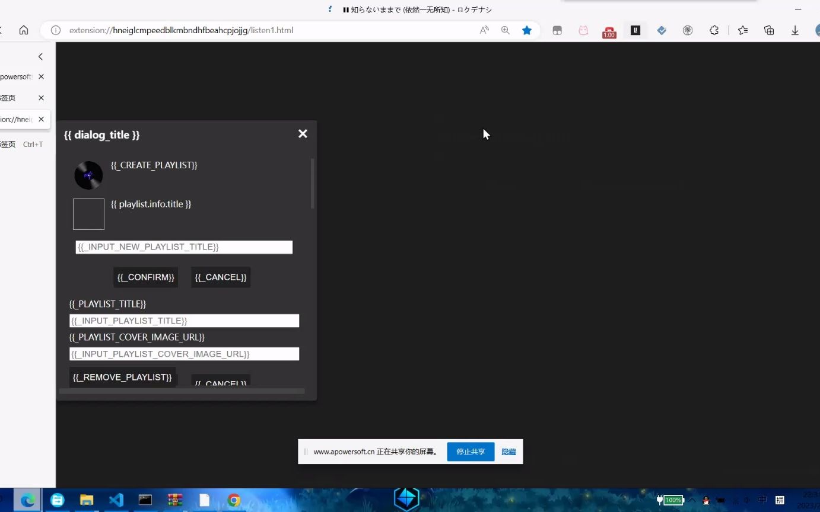Screen dimensions: 820x512
Task: Open a new tab (Ctrl+T)
Action: [21, 144]
